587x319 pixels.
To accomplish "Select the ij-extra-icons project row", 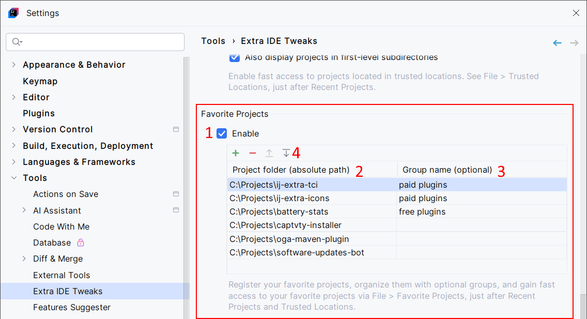I will coord(397,198).
